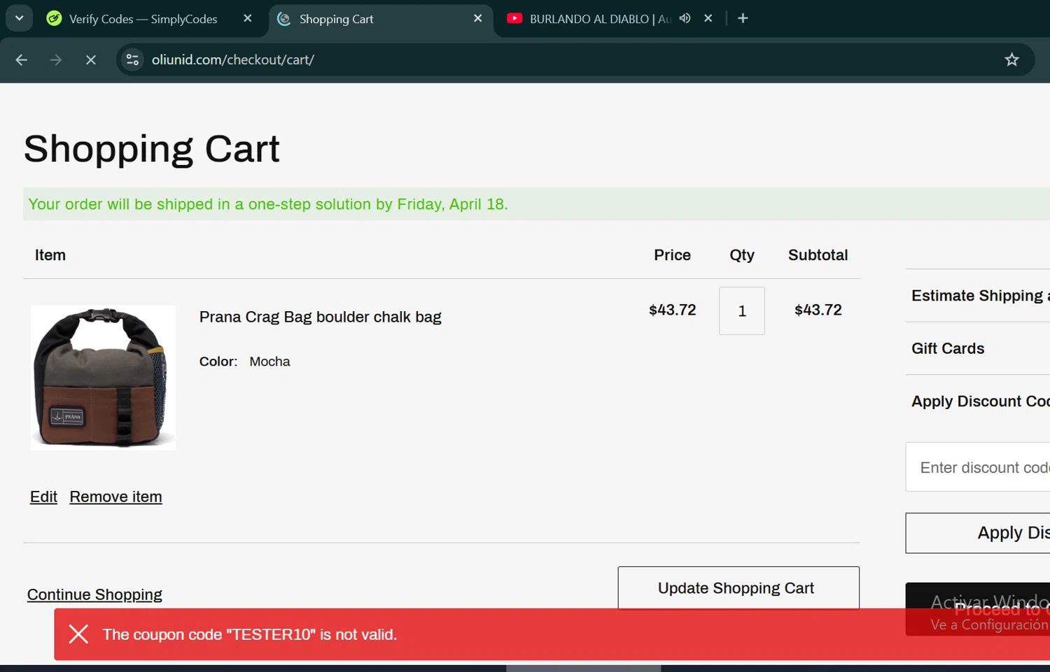Click Continue Shopping link
The width and height of the screenshot is (1050, 672).
pyautogui.click(x=94, y=594)
